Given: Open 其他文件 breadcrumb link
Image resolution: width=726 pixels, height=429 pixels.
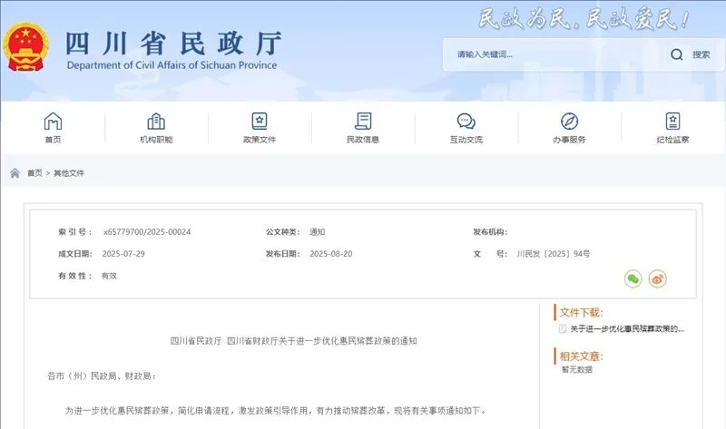Looking at the screenshot, I should tap(69, 173).
